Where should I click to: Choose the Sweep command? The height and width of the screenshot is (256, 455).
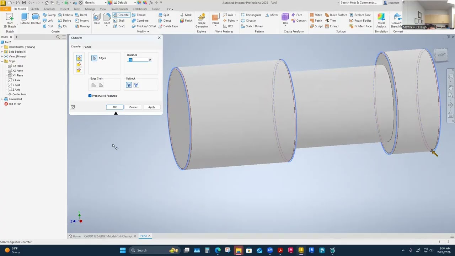(49, 15)
